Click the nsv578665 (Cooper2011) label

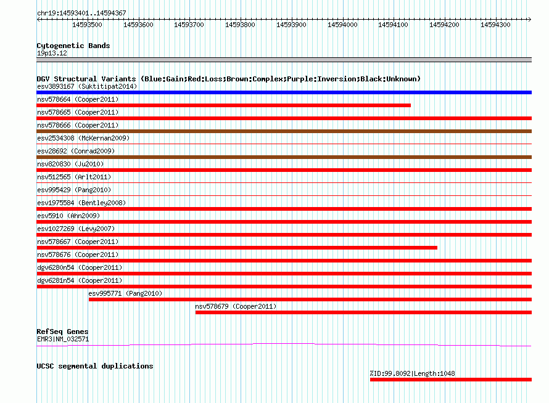click(x=78, y=112)
